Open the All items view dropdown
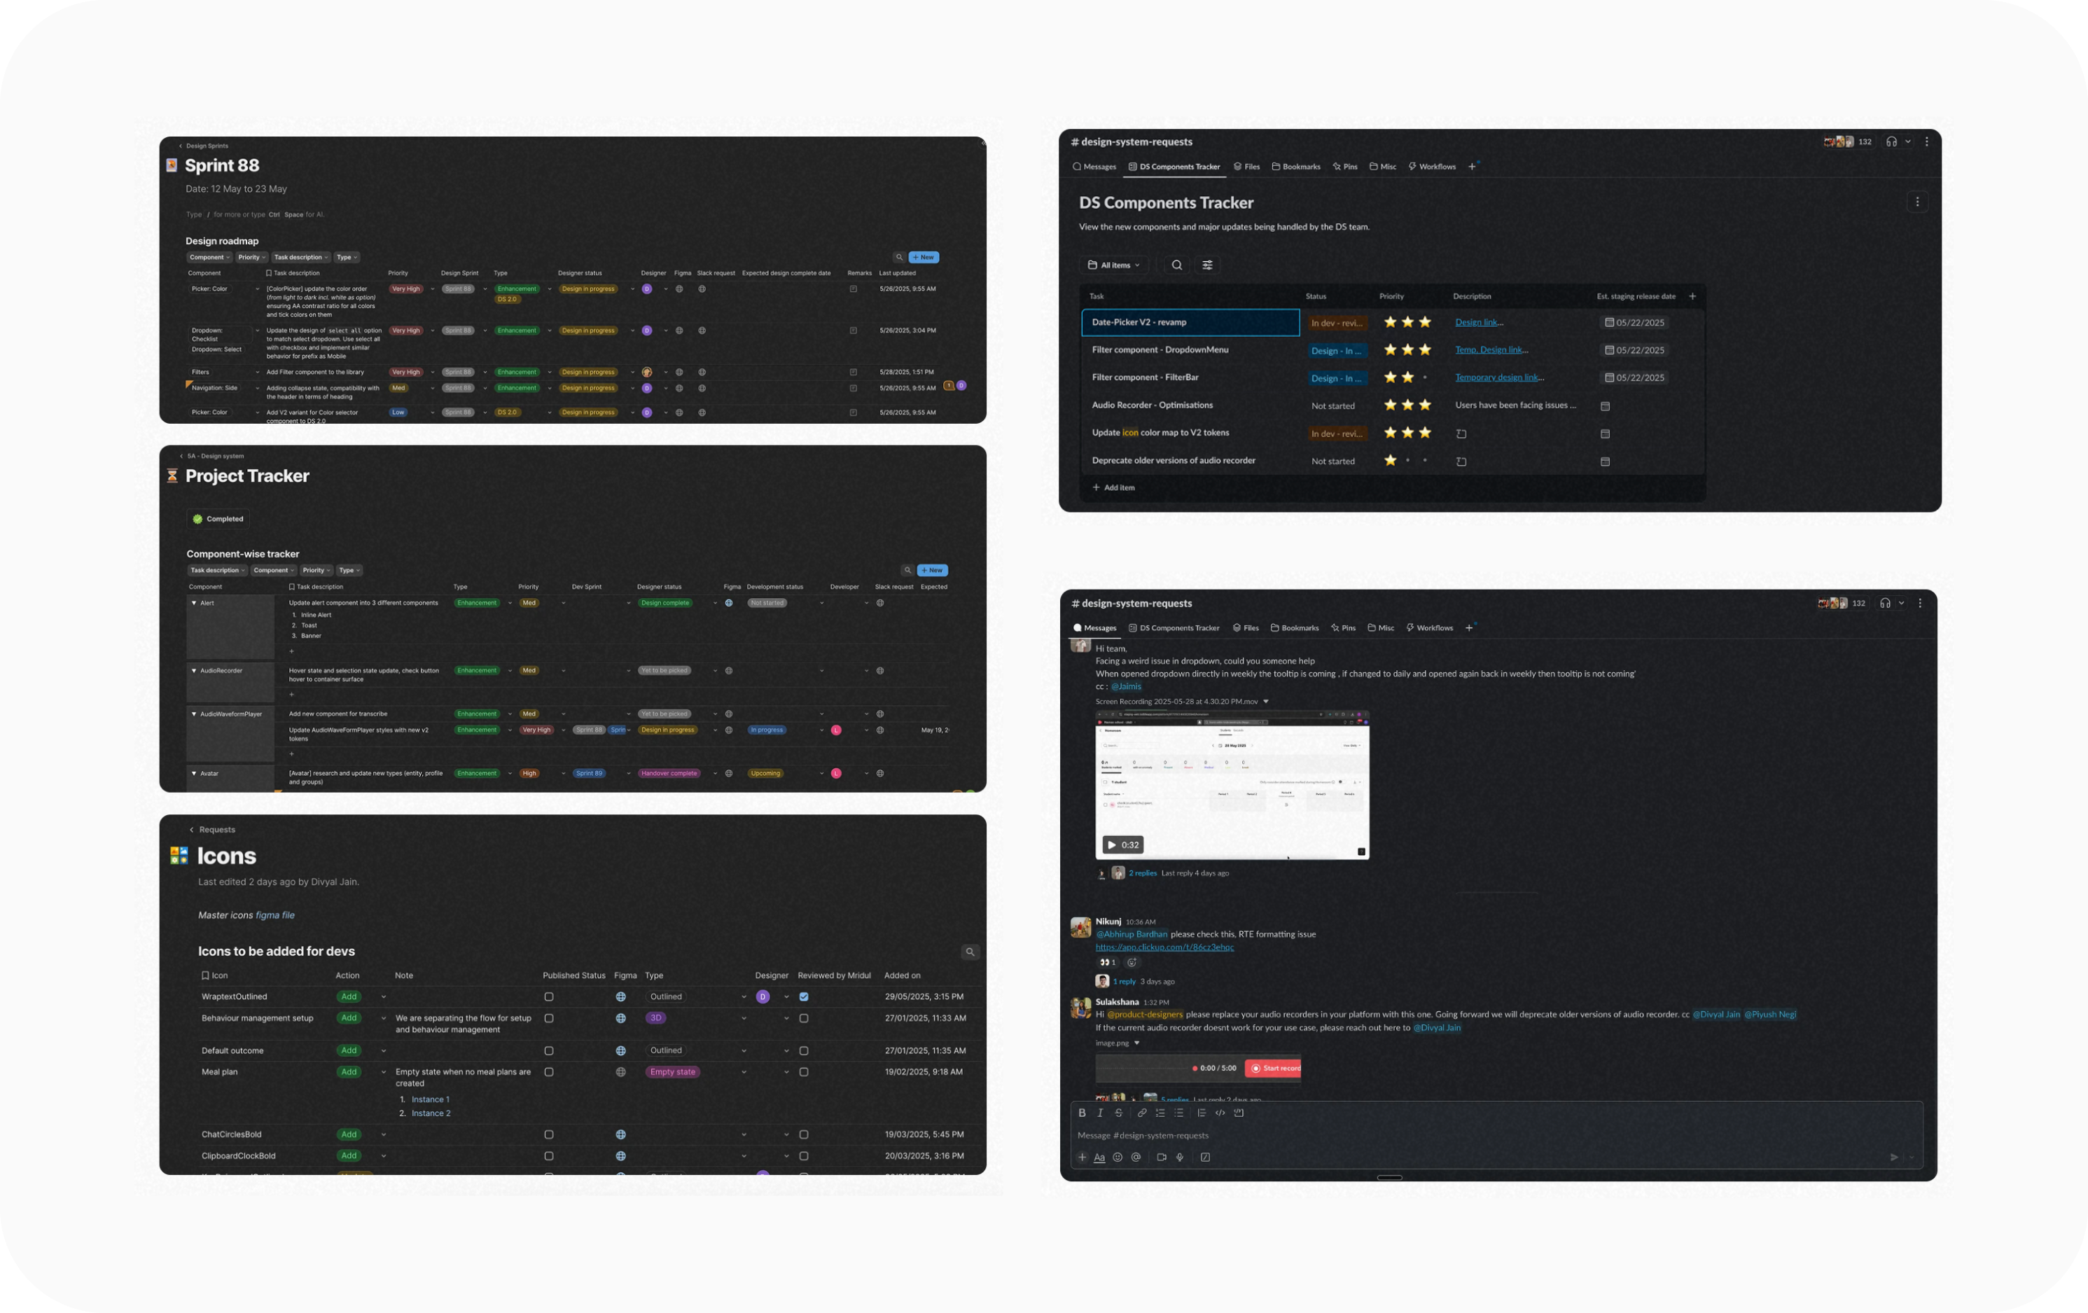The width and height of the screenshot is (2088, 1313). coord(1114,265)
